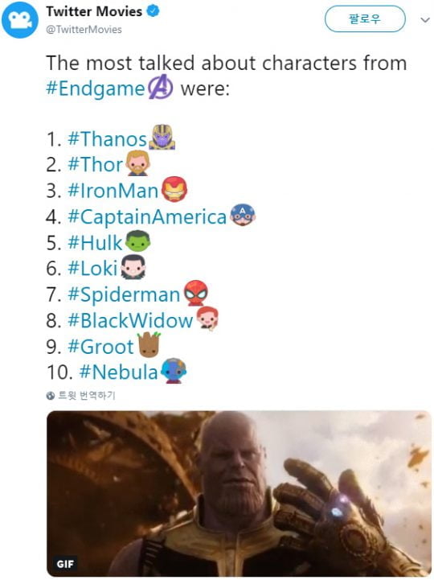The height and width of the screenshot is (580, 434).
Task: Open the #Spiderman hashtag
Action: coord(125,294)
